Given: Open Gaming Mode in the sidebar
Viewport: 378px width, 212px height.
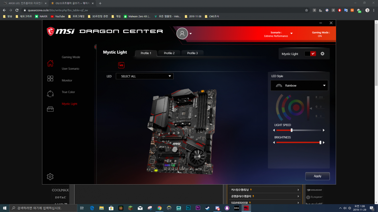Looking at the screenshot, I should (71, 57).
